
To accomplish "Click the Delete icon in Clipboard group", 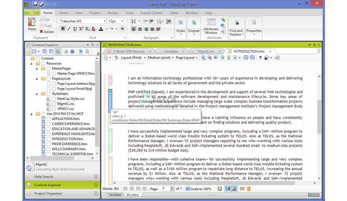I will (x=46, y=32).
